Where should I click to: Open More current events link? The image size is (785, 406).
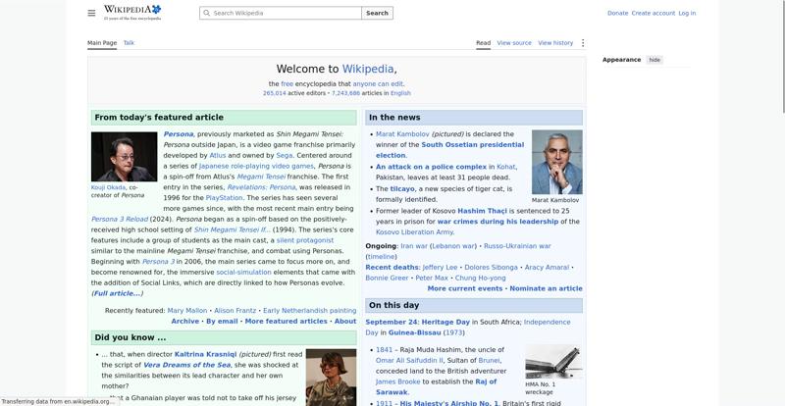pos(465,288)
